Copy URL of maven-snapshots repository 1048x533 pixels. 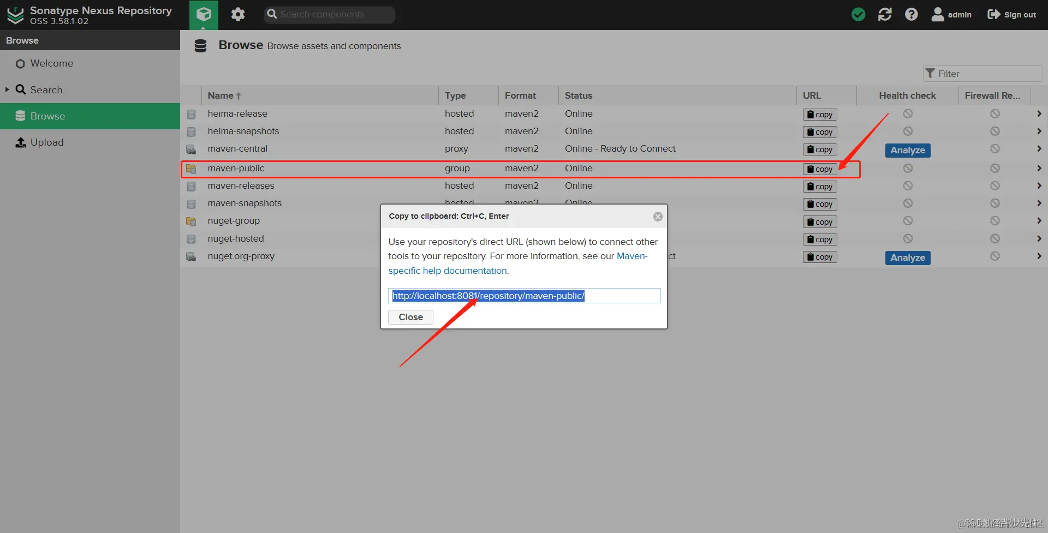[x=820, y=204]
